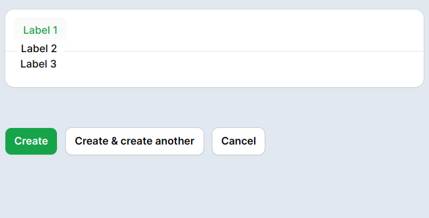
Task: Select the white Cancel button
Action: (x=239, y=141)
